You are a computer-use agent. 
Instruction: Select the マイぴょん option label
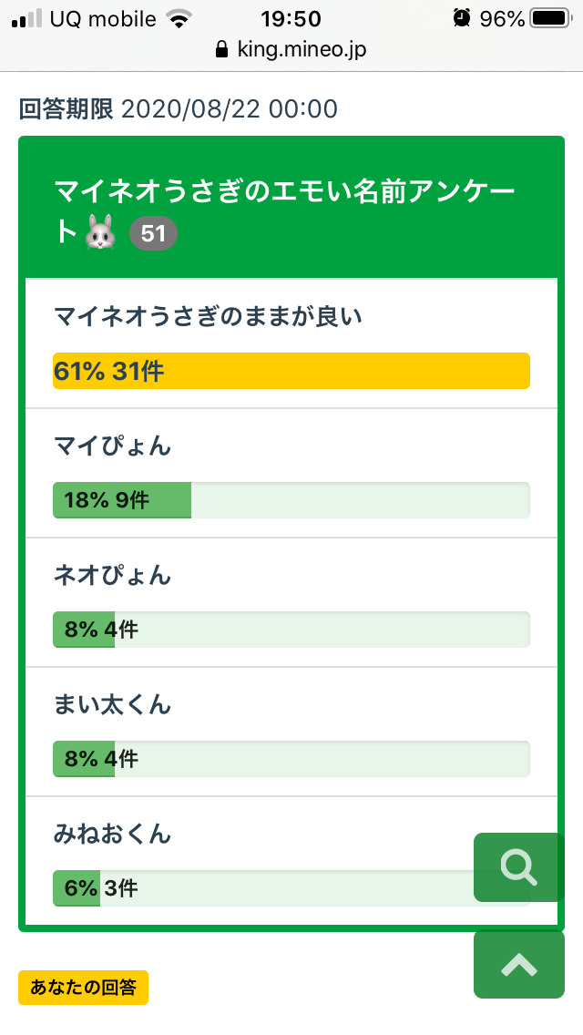point(112,446)
